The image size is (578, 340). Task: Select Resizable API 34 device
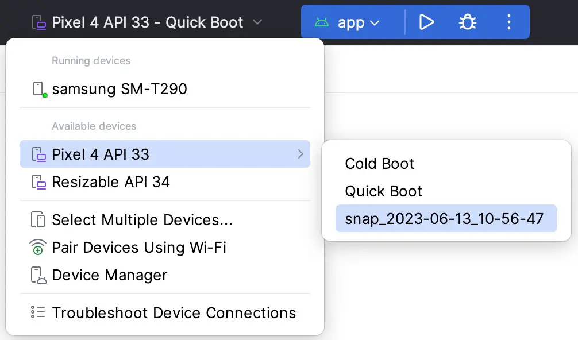pos(165,182)
